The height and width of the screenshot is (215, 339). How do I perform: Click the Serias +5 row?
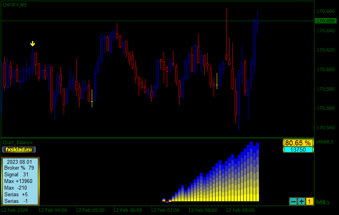tap(16, 194)
